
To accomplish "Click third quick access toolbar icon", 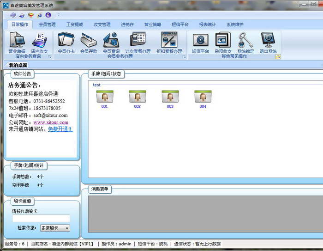I will coord(31,15).
